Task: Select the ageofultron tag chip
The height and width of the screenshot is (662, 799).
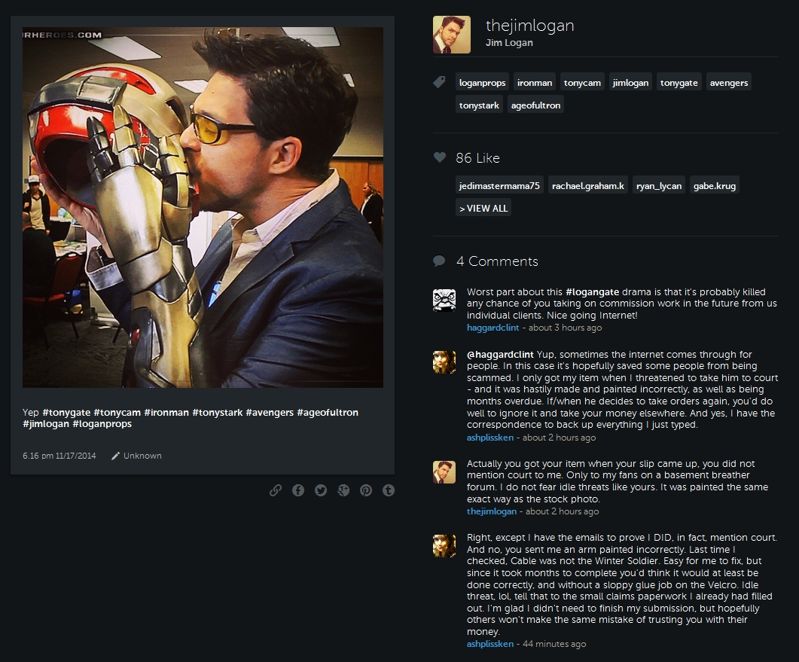Action: [535, 105]
